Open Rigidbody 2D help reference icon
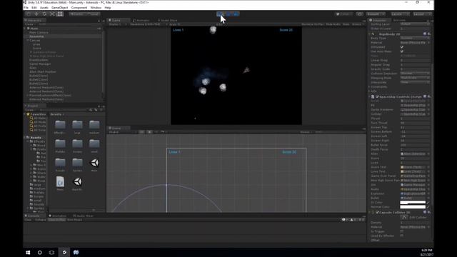Screen dimensions: 457x257 click(x=425, y=34)
